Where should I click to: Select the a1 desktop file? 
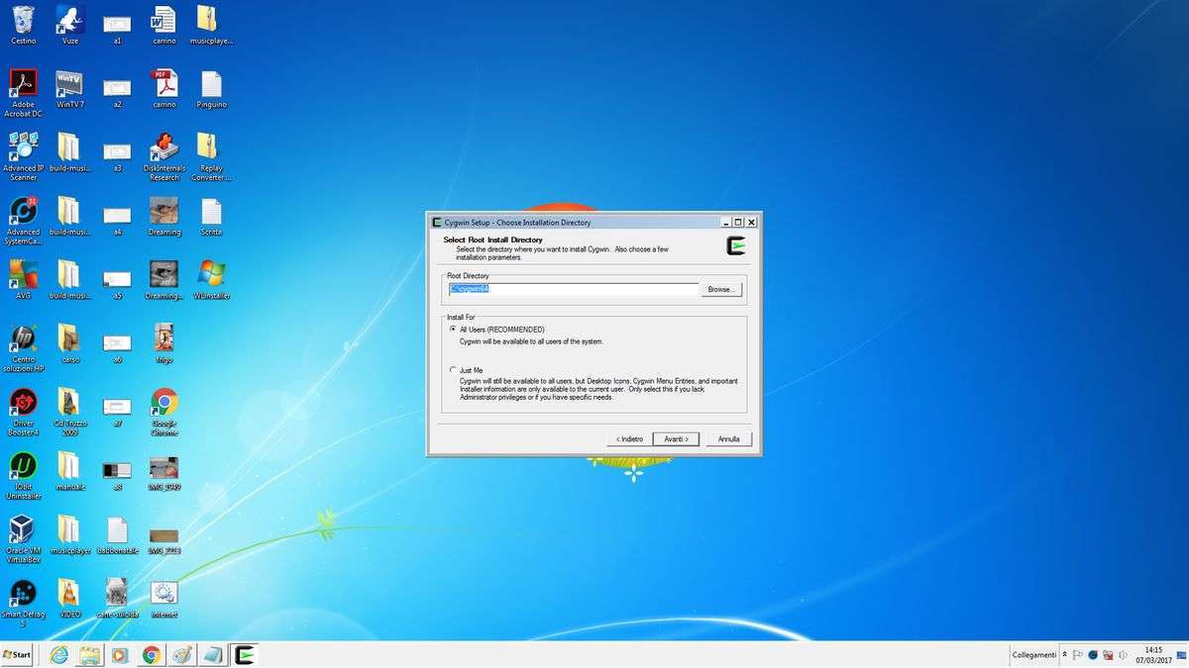click(117, 29)
